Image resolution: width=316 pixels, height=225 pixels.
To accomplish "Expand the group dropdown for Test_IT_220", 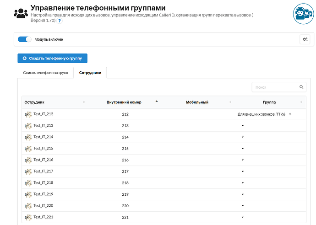I will (x=243, y=206).
